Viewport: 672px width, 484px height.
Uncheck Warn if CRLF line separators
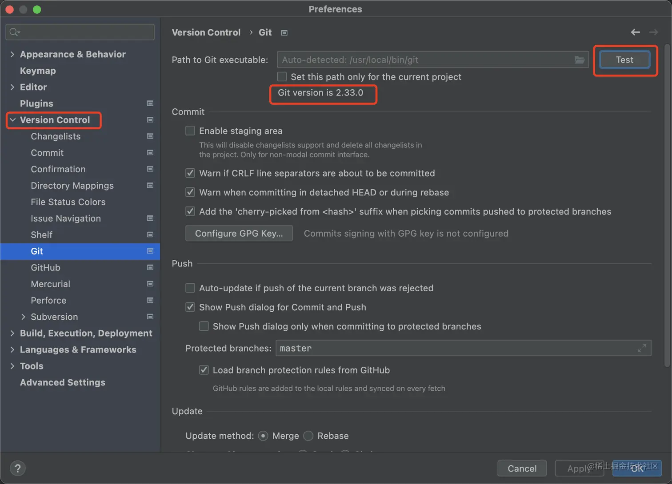[x=190, y=173]
